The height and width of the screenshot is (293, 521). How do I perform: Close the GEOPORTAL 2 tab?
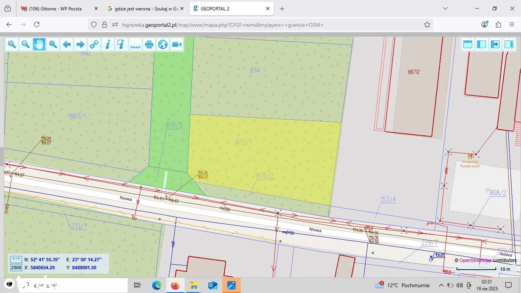coord(268,9)
